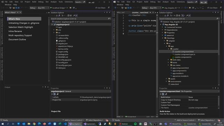This screenshot has height=126, width=224.
Task: Toggle Preview Selected Items in left Solution Explorer
Action: point(76,15)
